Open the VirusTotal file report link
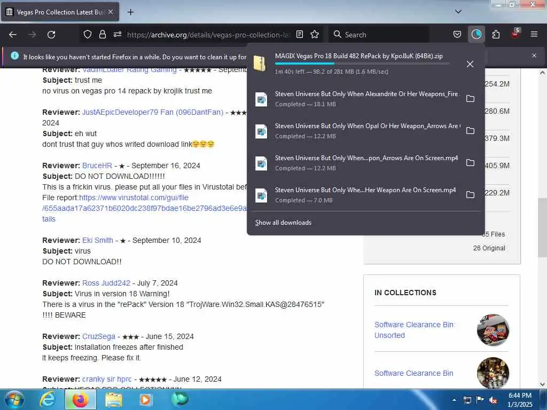 click(x=145, y=208)
